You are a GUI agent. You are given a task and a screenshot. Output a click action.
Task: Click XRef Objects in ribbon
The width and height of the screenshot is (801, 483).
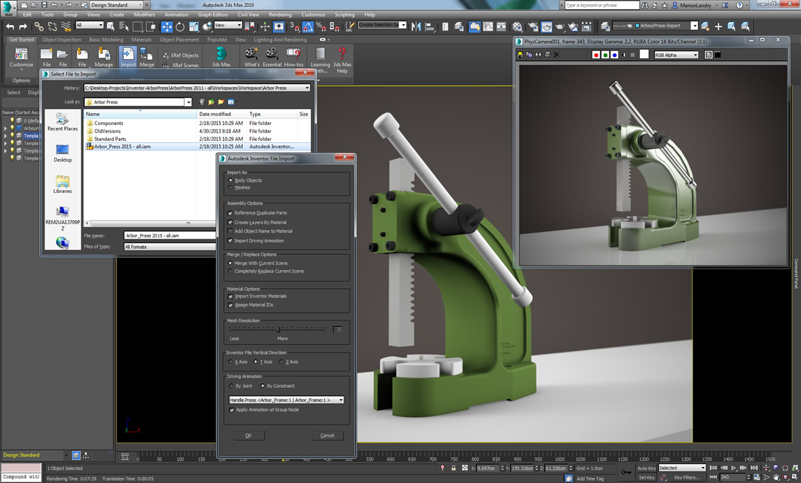coord(181,56)
